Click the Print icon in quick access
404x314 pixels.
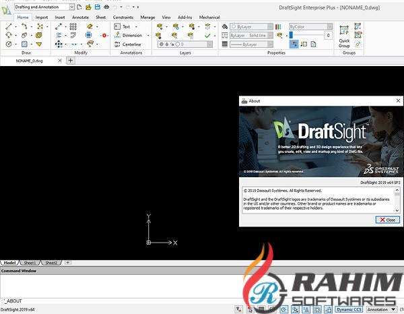click(x=106, y=7)
